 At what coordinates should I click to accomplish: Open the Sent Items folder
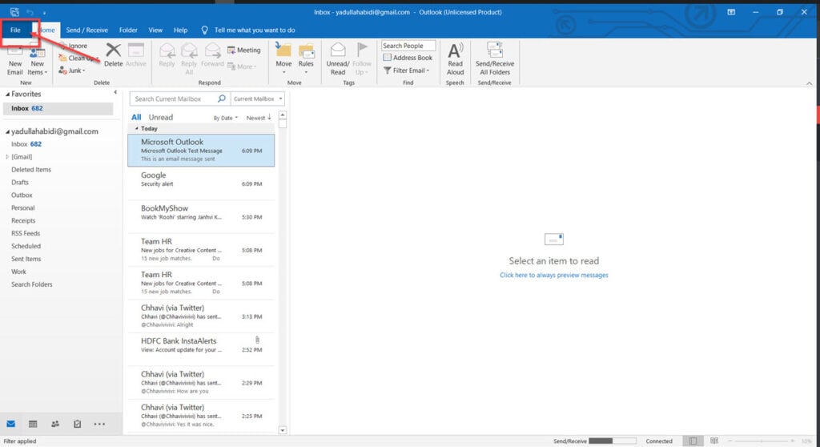(26, 259)
